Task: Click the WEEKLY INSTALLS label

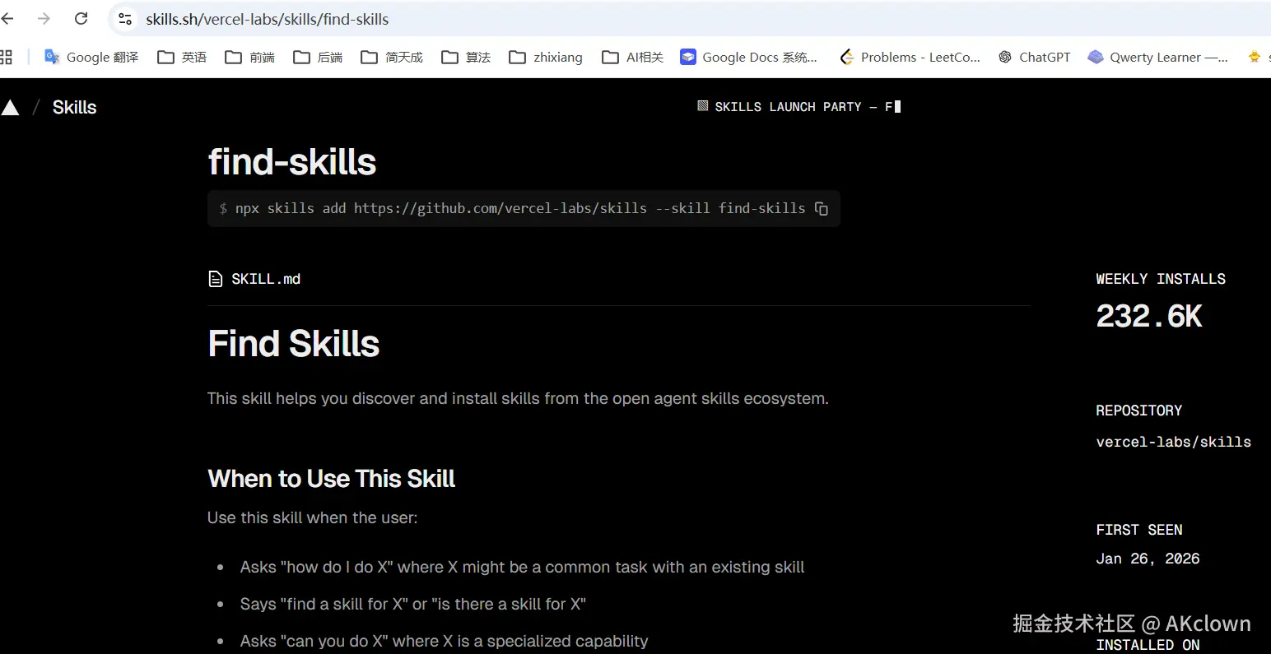Action: pos(1161,279)
